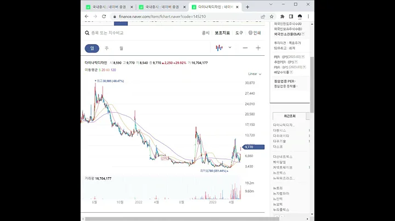Select the 일 (daily) period toggle

[x=92, y=48]
